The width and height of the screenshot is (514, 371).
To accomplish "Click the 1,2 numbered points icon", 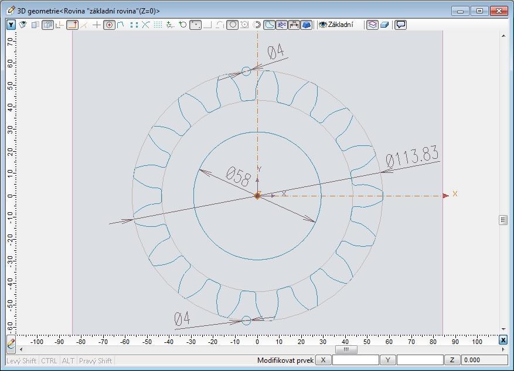I will 171,25.
